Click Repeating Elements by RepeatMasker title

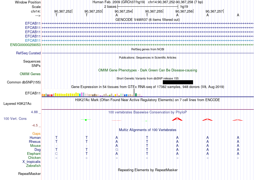click(x=148, y=170)
